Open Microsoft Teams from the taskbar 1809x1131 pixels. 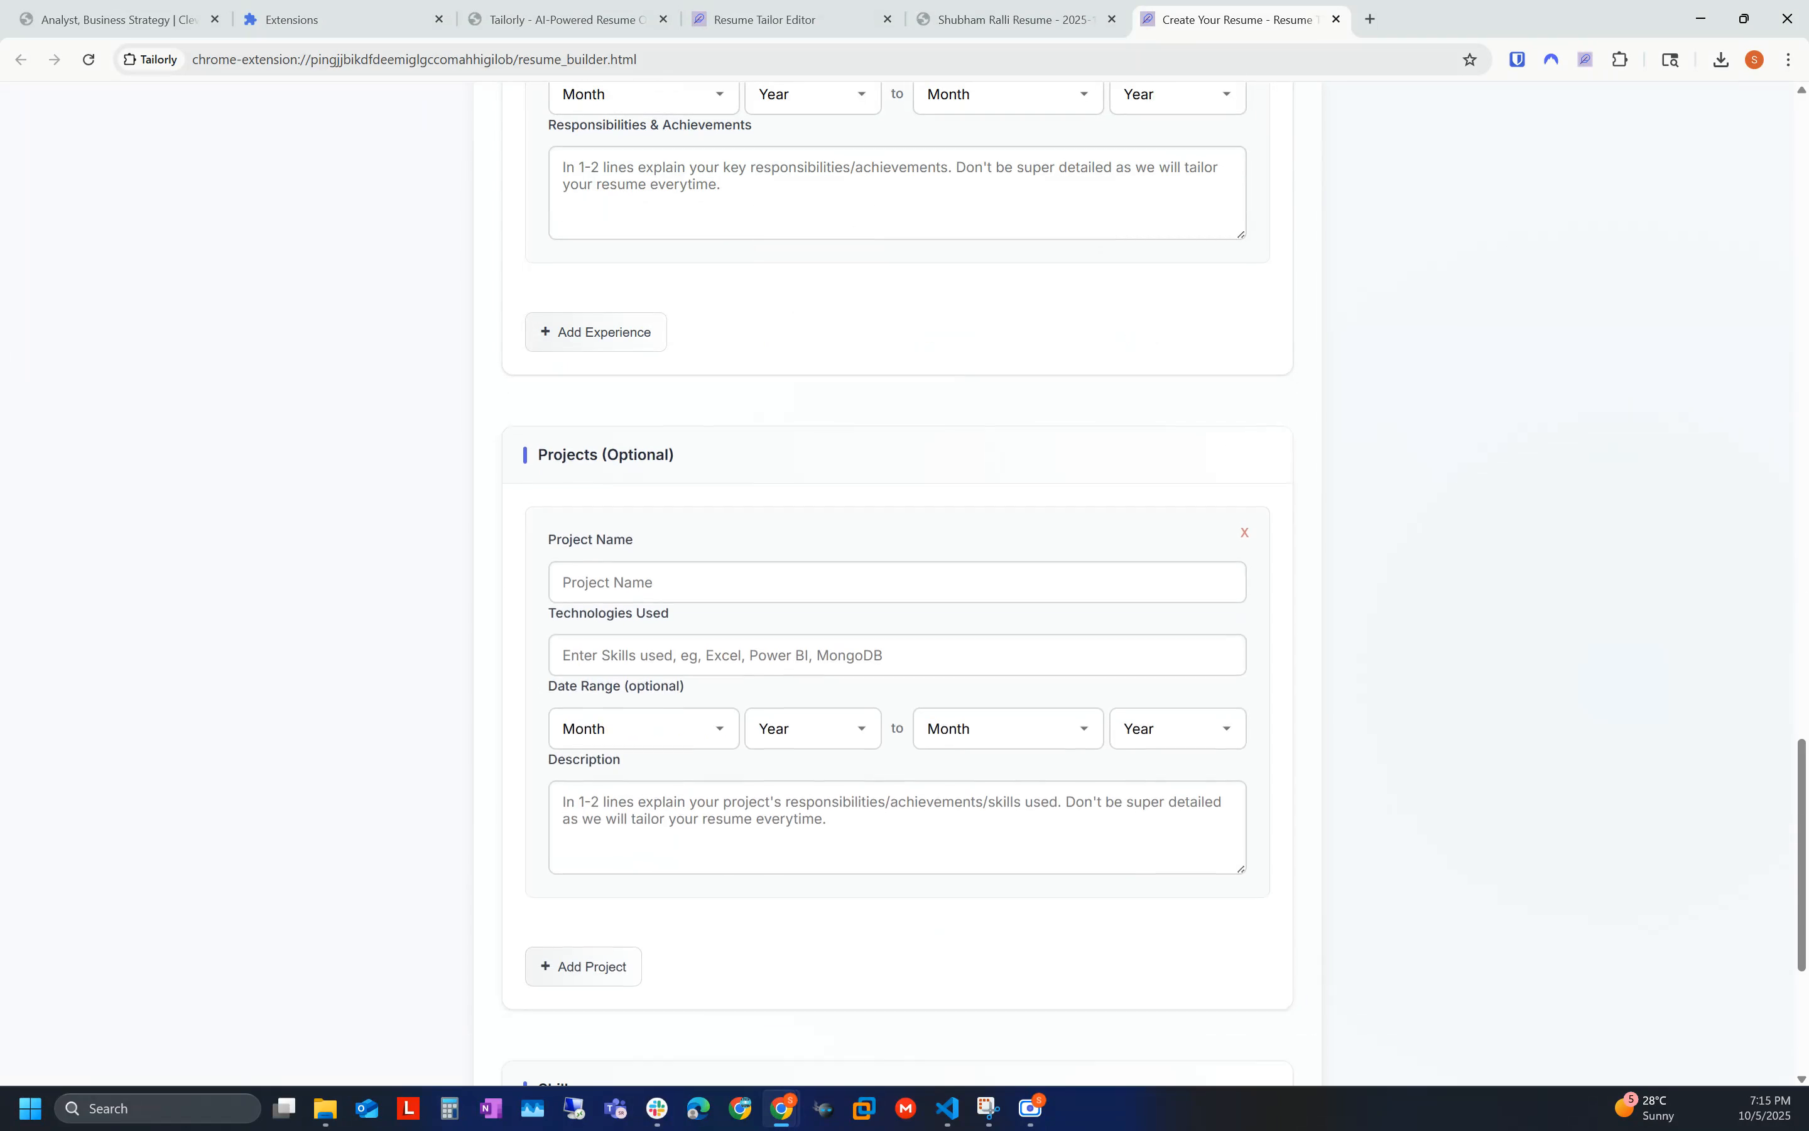(x=615, y=1109)
